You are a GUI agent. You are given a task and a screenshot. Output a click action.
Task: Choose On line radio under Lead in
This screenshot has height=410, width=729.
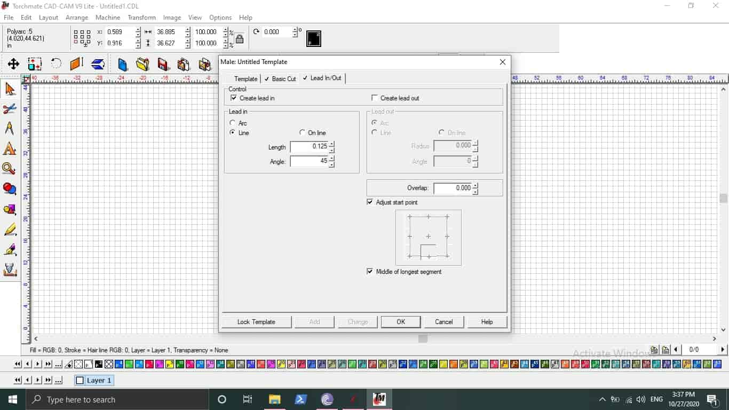[303, 132]
